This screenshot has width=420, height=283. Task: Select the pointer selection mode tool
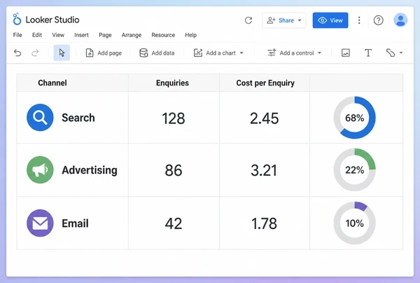(x=62, y=53)
